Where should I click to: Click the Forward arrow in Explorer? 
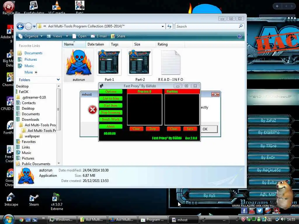tap(28, 26)
